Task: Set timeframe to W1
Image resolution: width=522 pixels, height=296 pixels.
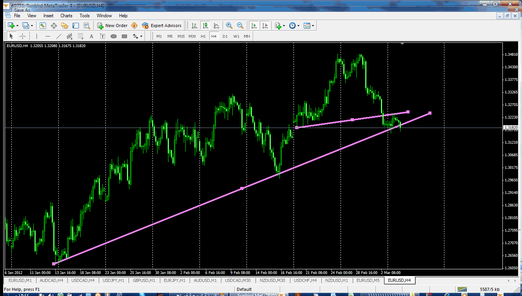Action: 236,36
